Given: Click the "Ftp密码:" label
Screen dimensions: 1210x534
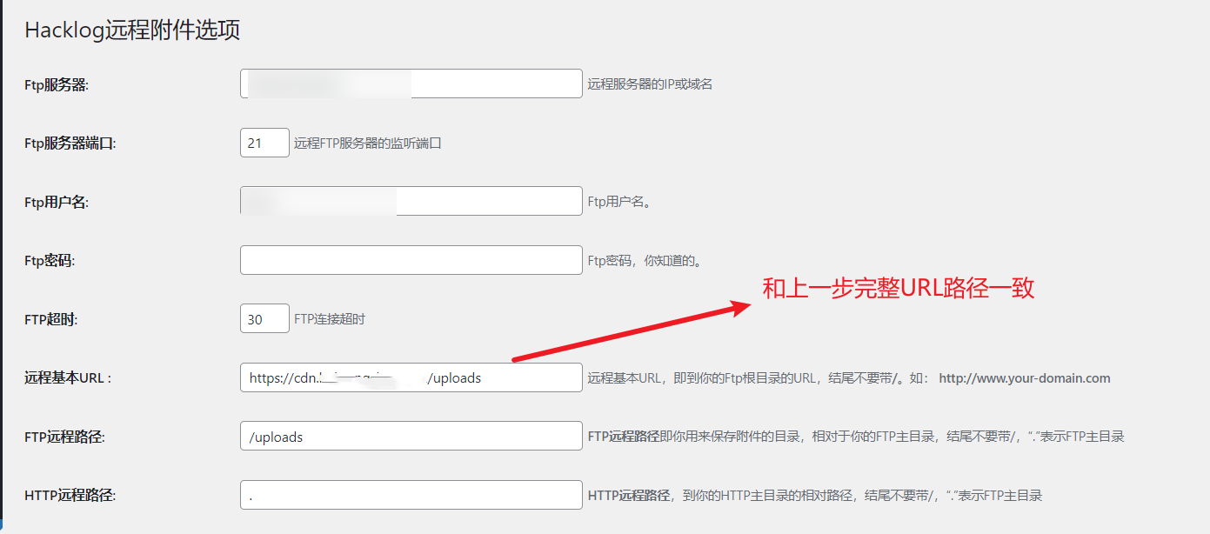Looking at the screenshot, I should [50, 261].
